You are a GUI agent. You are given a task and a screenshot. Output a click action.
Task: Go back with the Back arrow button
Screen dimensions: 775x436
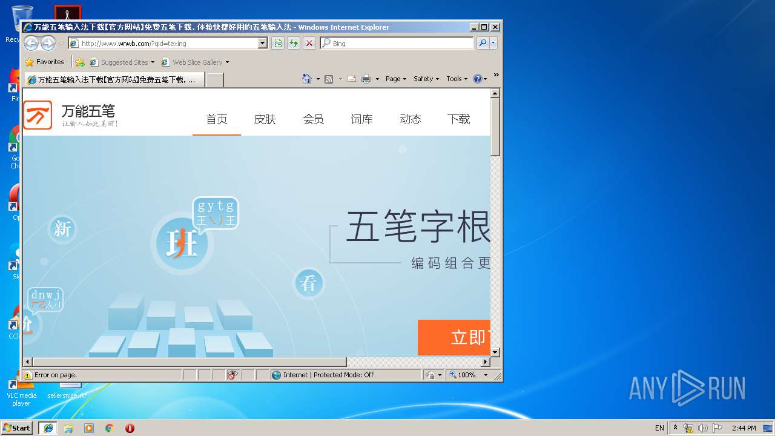point(31,43)
